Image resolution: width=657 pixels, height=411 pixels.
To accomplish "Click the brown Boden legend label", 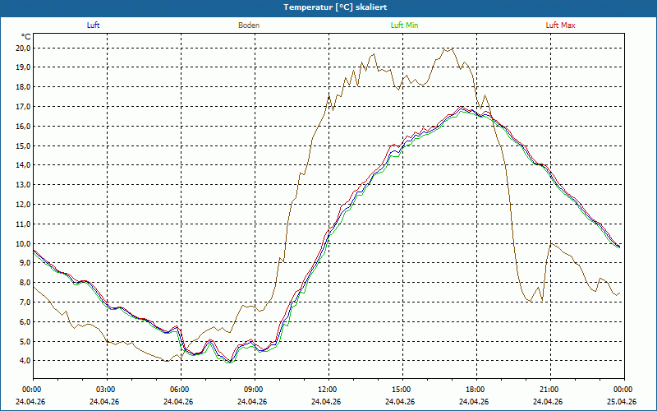I will pyautogui.click(x=249, y=25).
